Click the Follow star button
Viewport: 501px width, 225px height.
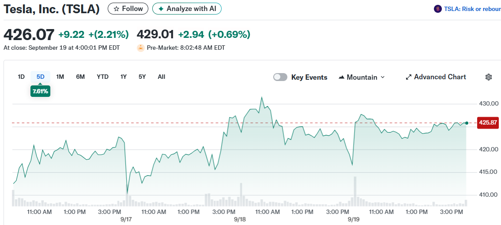(x=128, y=9)
